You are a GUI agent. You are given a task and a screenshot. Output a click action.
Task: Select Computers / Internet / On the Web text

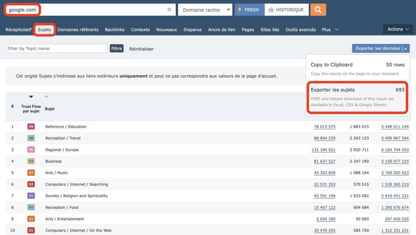[78, 230]
